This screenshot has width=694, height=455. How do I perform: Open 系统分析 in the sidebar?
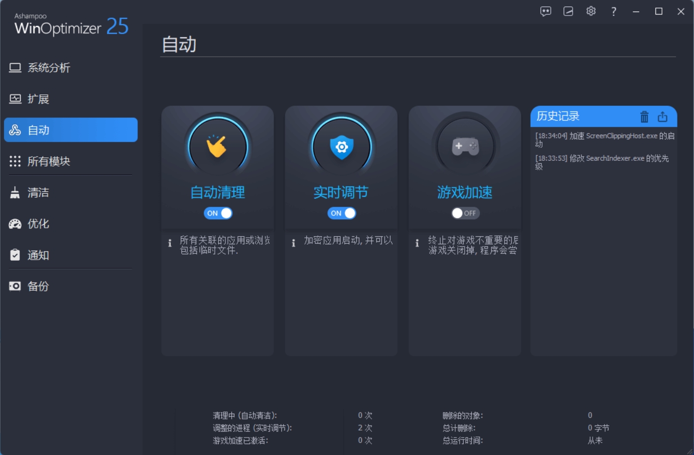tap(70, 68)
